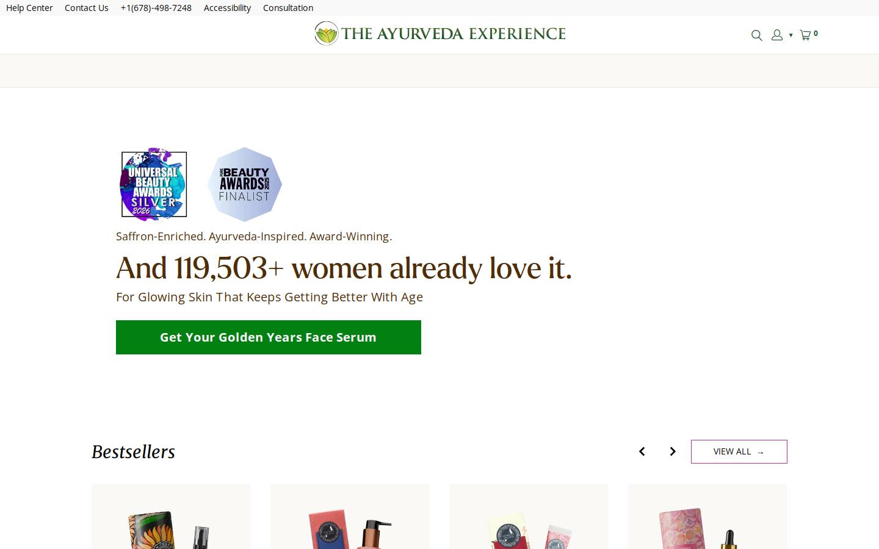
Task: Click text 'Saffron-Enriched. Ayurveda-Inspired. Award-Winning.'
Action: pyautogui.click(x=254, y=236)
